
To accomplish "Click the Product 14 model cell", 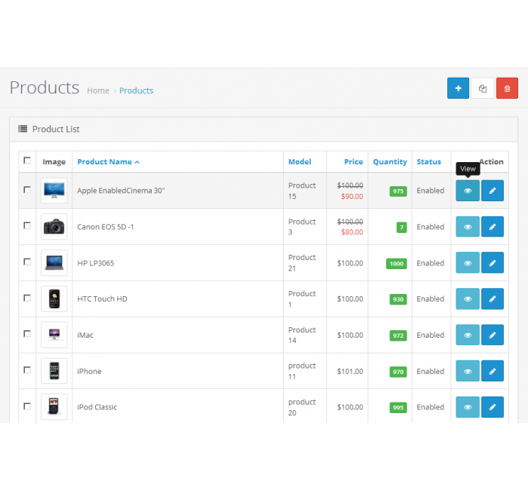I will pos(302,335).
